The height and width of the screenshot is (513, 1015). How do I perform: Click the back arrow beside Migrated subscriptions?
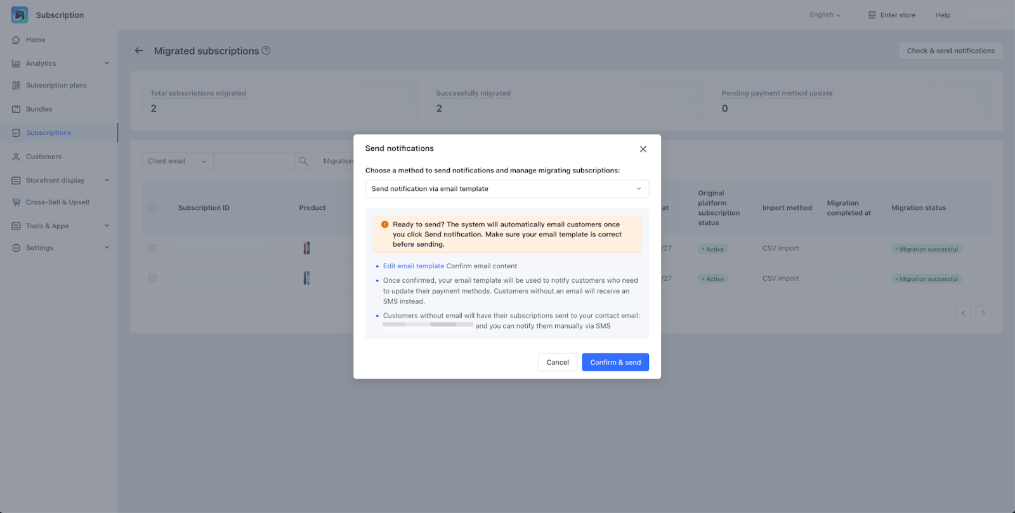pyautogui.click(x=139, y=51)
